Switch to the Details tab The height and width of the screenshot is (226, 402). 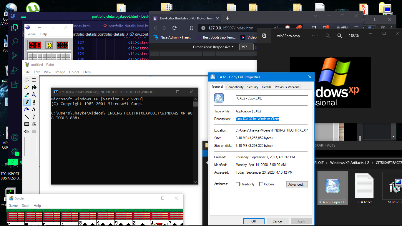coord(266,87)
